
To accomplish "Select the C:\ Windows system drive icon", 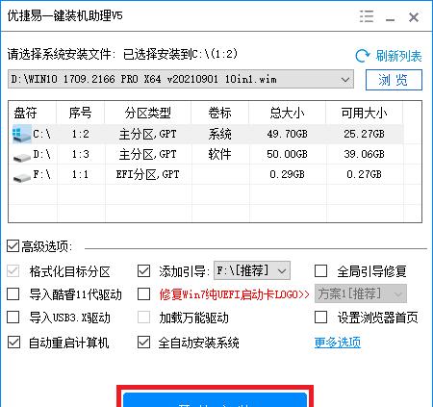I will click(x=21, y=134).
